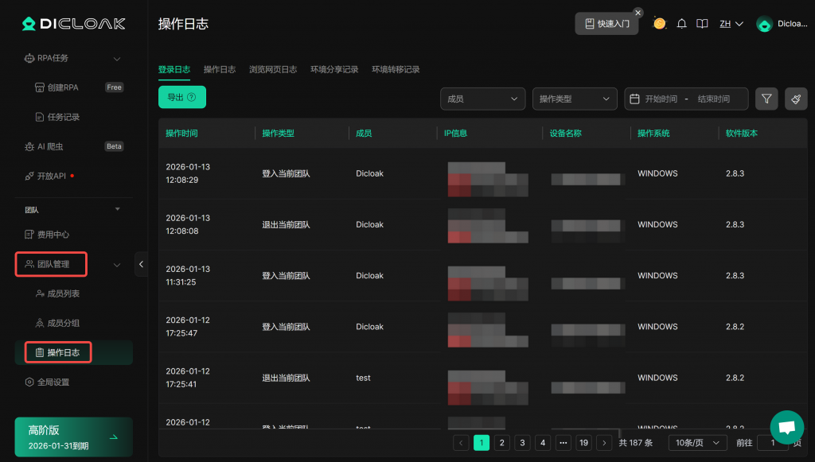
Task: Expand the 10条/页 page size dropdown
Action: pyautogui.click(x=697, y=443)
